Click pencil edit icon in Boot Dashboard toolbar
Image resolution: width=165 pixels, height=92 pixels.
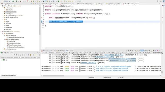(x=26, y=55)
